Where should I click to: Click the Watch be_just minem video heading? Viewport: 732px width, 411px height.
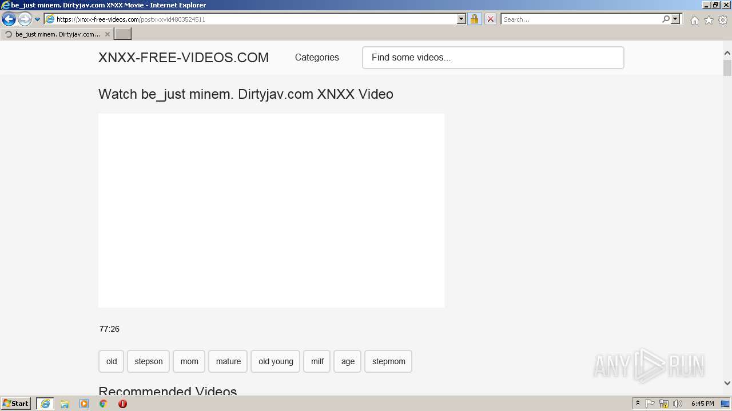point(246,94)
